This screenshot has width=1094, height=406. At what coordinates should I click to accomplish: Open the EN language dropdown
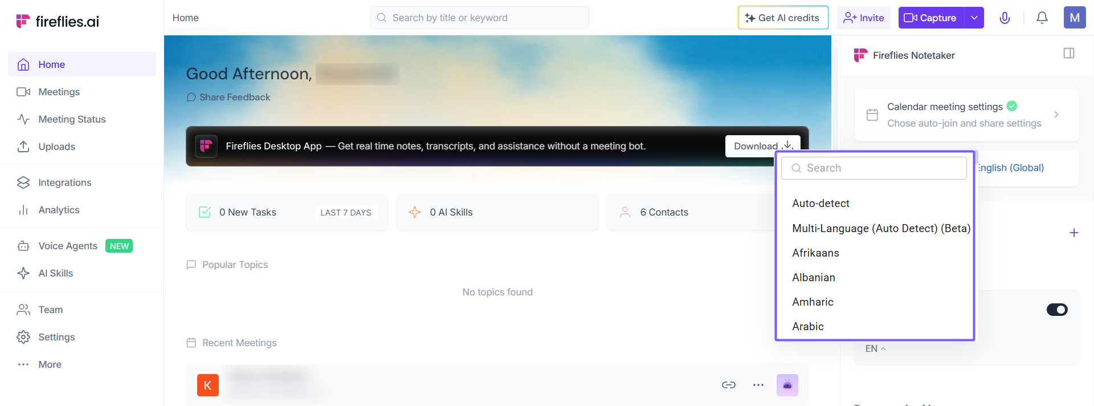coord(875,348)
